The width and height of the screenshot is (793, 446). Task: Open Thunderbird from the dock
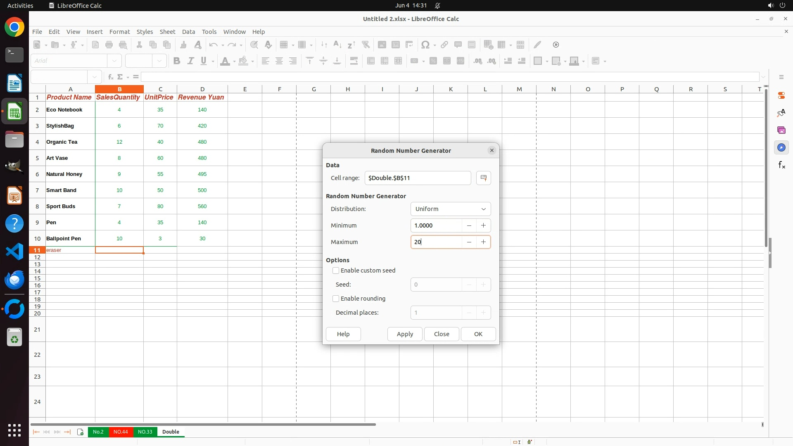tap(14, 280)
